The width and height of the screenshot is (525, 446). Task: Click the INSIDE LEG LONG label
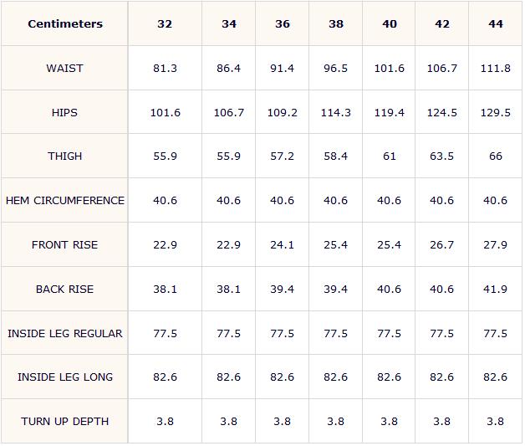[65, 377]
